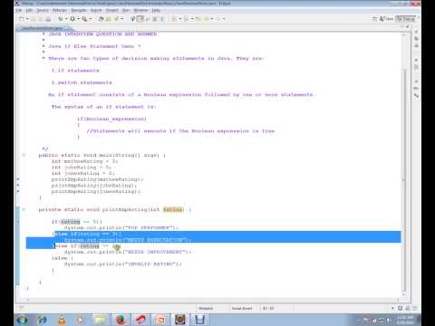The height and width of the screenshot is (326, 435).
Task: Click the 'int johnRating' declaration line
Action: (x=82, y=168)
